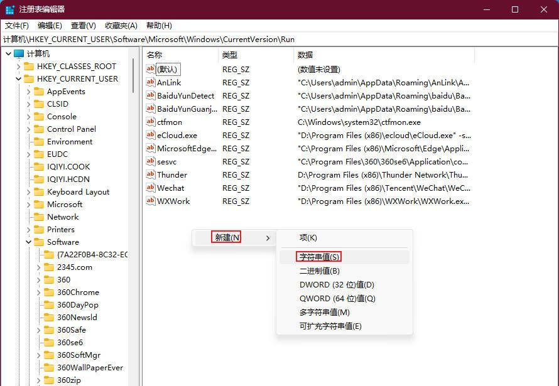Click the MicrosoftEdge string value icon
This screenshot has height=386, width=559.
pyautogui.click(x=149, y=148)
